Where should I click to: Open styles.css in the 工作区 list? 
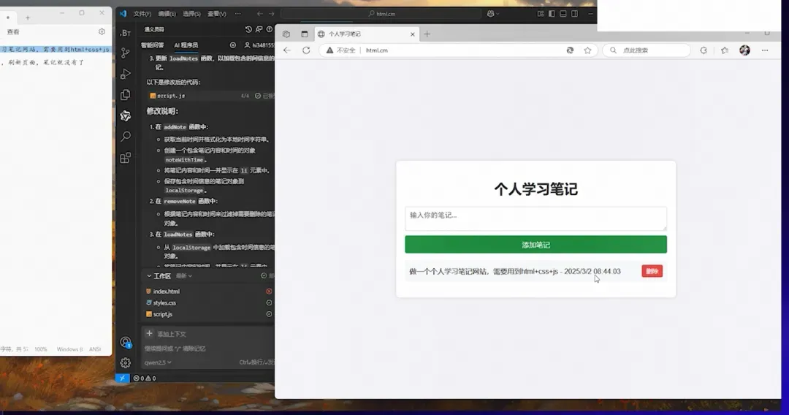(x=164, y=302)
